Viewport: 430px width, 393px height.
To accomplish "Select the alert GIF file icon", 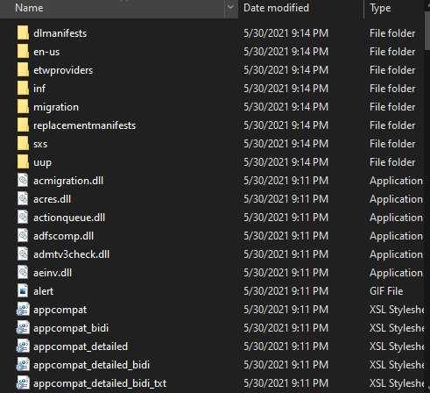I will coord(23,290).
